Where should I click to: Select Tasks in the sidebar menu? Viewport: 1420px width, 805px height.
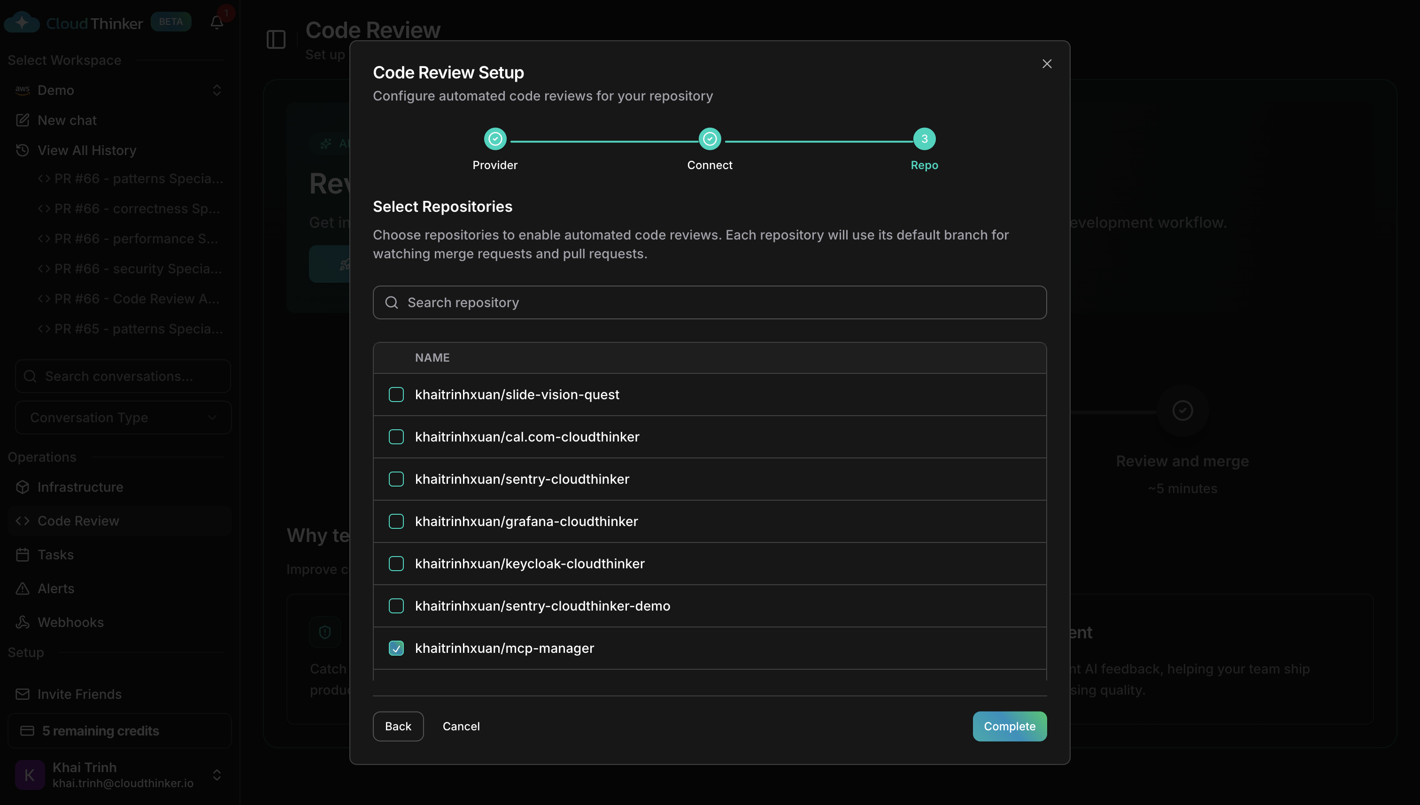[x=55, y=555]
